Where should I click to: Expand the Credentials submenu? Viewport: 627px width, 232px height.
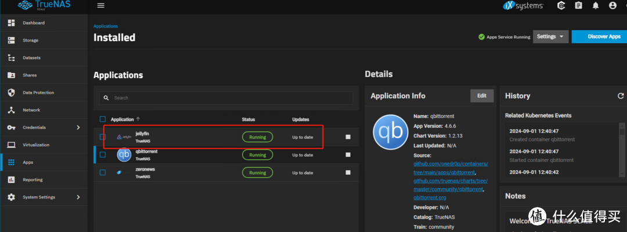pos(78,127)
